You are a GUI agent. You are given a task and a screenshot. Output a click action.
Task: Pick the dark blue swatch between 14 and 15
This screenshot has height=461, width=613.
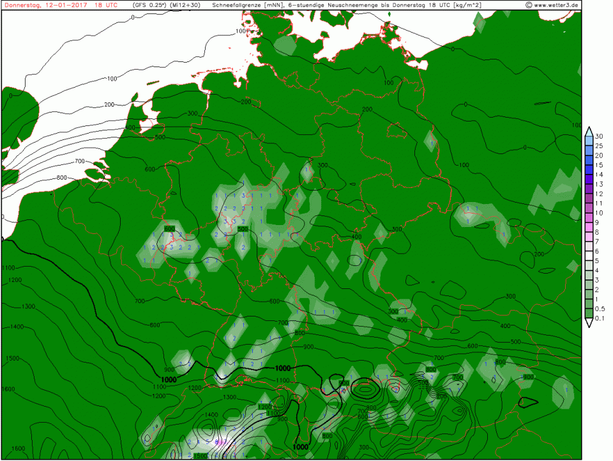point(589,170)
